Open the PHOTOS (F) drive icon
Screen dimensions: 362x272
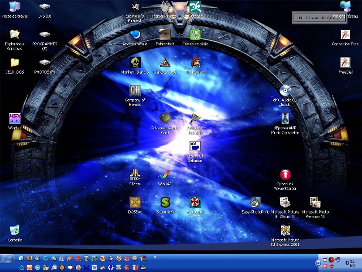tap(45, 66)
